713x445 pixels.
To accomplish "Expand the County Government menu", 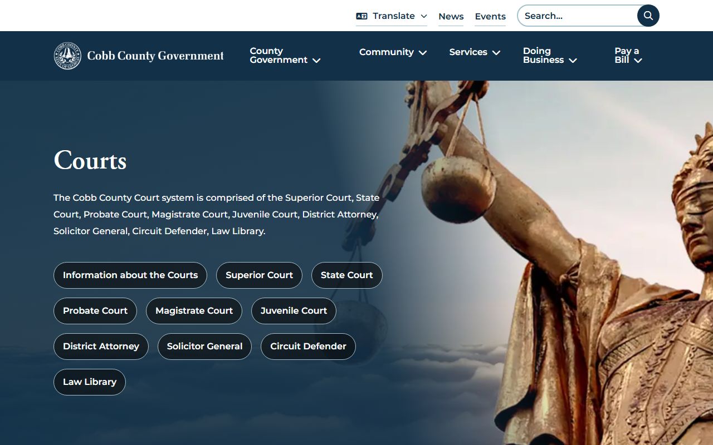I will 285,56.
